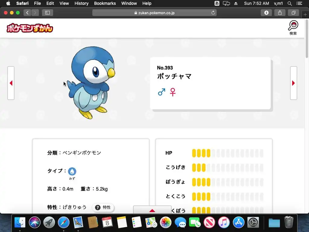Open the Edit menu
Image resolution: width=309 pixels, height=232 pixels.
tap(50, 3)
